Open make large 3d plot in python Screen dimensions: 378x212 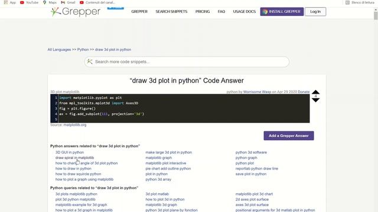point(169,153)
